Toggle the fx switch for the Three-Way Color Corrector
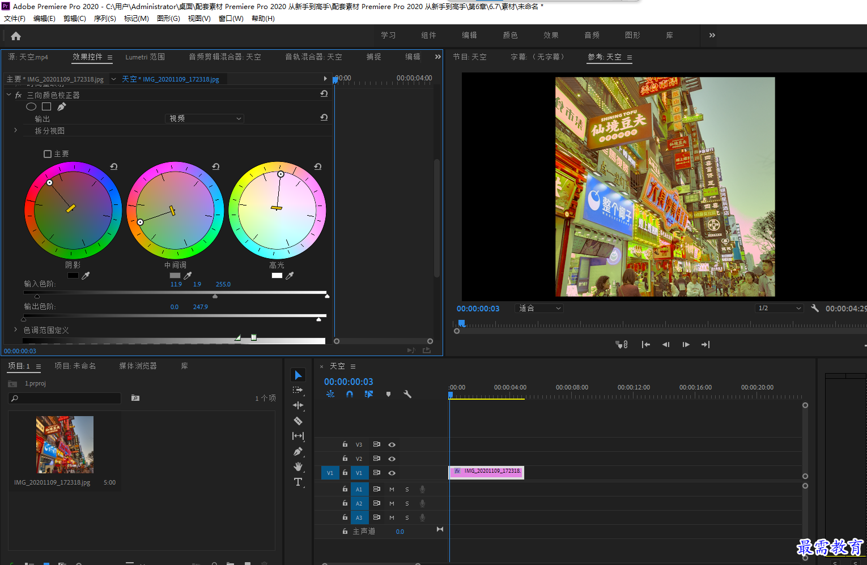The image size is (867, 565). coord(18,95)
